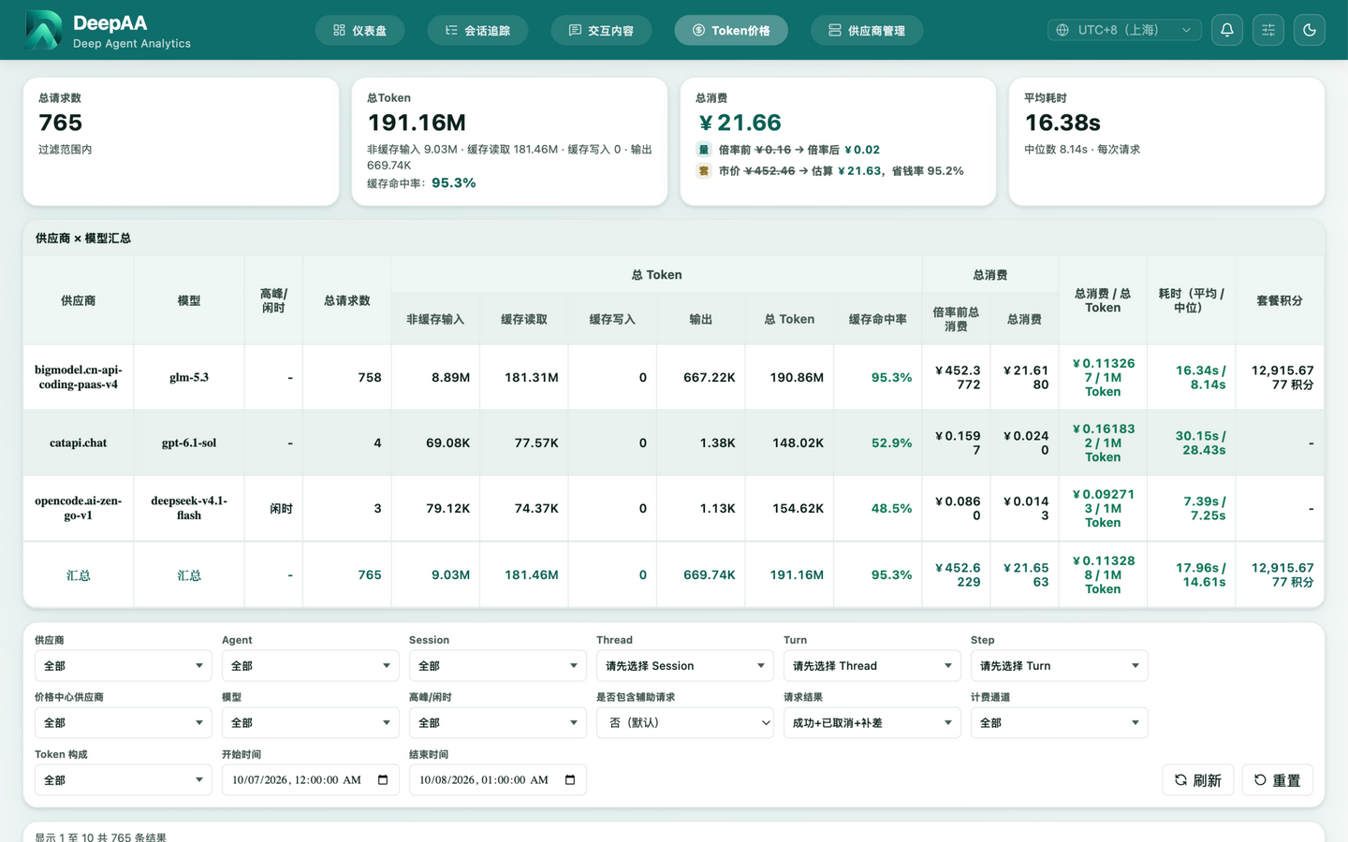This screenshot has height=842, width=1348.
Task: Toggle dark mode moon icon
Action: click(x=1309, y=30)
